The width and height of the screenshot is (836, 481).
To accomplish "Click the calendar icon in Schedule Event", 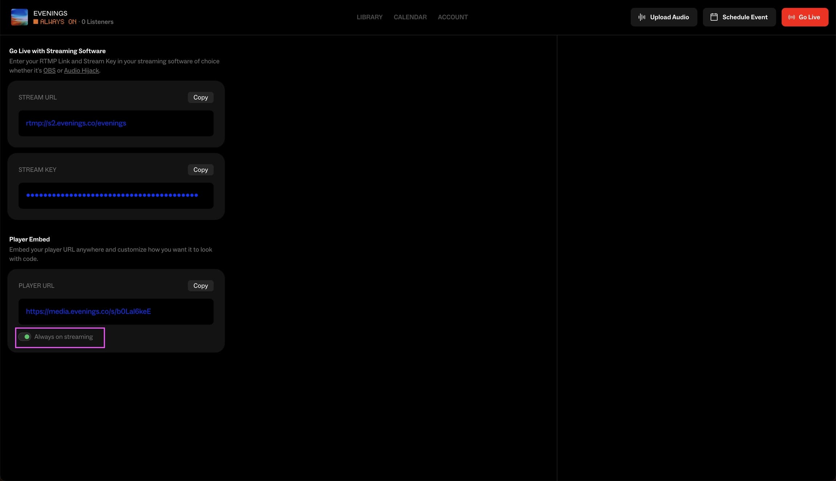I will 714,17.
